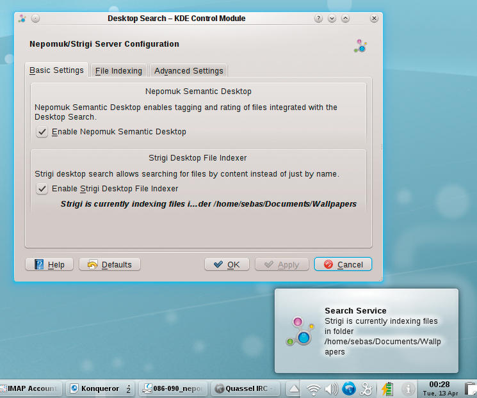Click the Defaults button

pyautogui.click(x=110, y=264)
